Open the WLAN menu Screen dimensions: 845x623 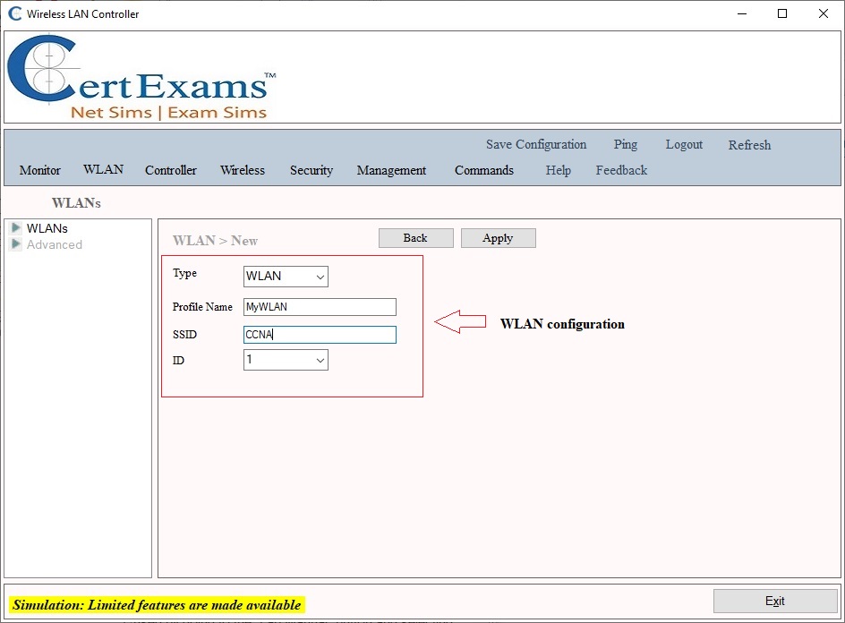click(103, 168)
